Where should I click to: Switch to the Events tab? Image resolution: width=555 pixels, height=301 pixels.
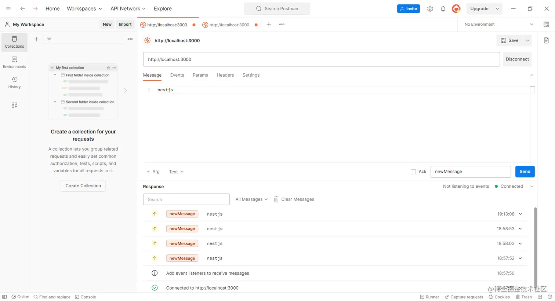point(177,75)
